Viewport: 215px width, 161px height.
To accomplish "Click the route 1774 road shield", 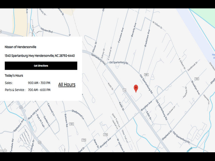I will [x=106, y=135].
